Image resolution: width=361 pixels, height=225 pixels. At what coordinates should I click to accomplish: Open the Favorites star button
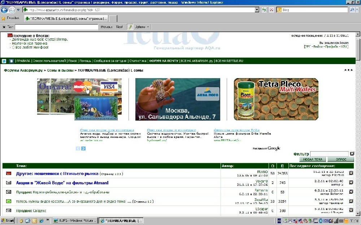pos(10,18)
